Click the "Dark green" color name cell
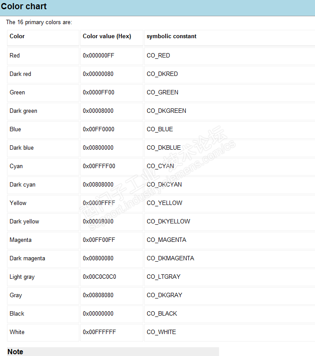The image size is (315, 356). tap(23, 111)
